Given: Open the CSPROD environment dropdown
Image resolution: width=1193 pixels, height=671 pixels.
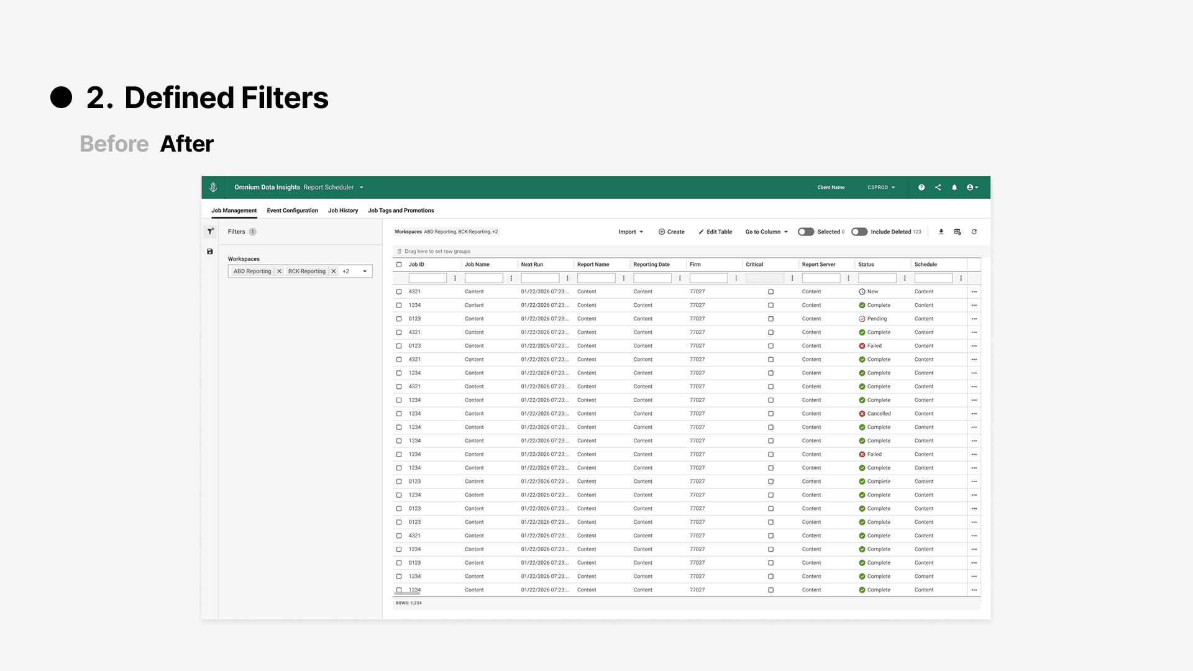Looking at the screenshot, I should (881, 187).
